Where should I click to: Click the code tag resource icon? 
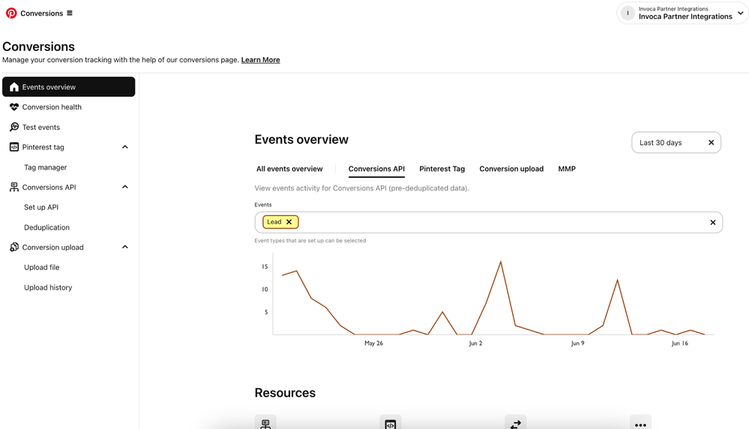pos(391,423)
